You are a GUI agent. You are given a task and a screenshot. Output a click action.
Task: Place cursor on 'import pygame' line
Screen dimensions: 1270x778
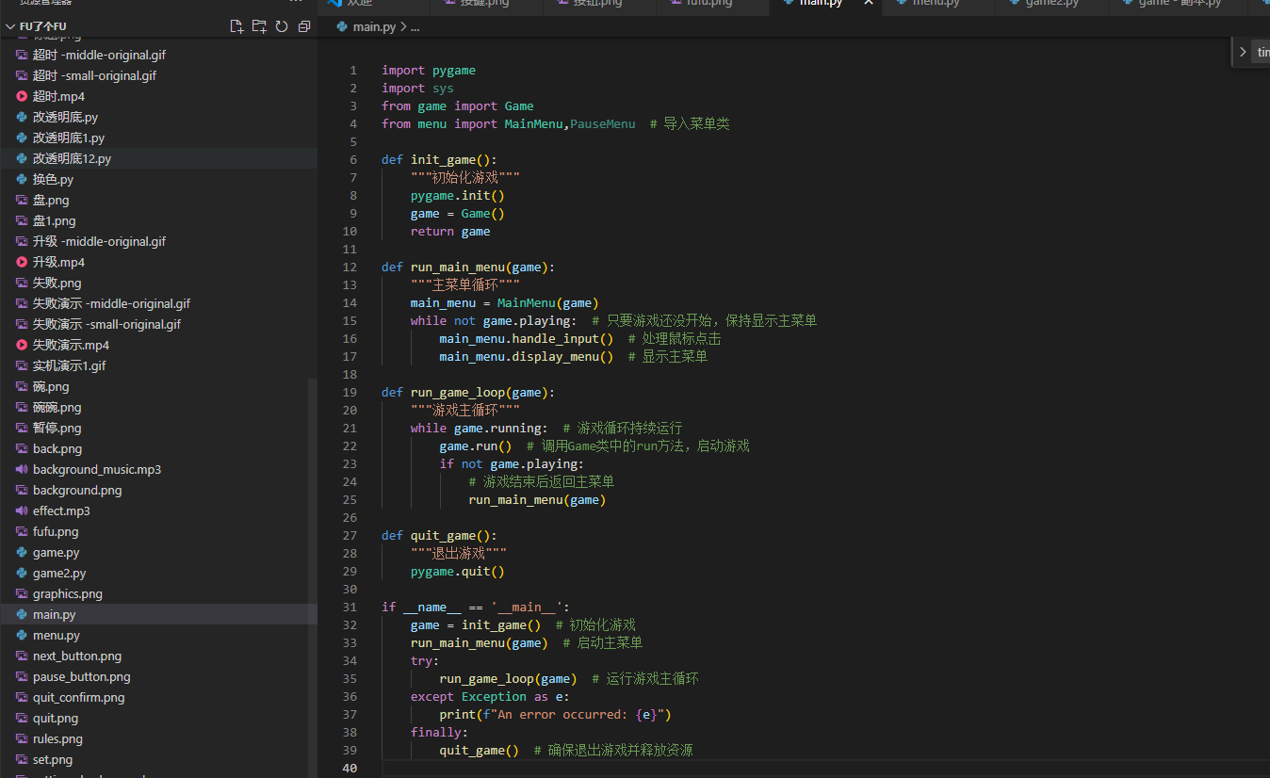pyautogui.click(x=429, y=71)
